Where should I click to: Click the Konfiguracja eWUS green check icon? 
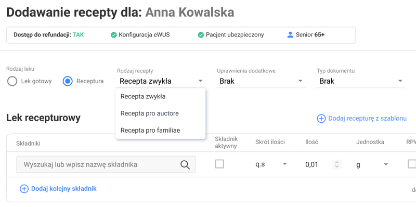click(113, 35)
